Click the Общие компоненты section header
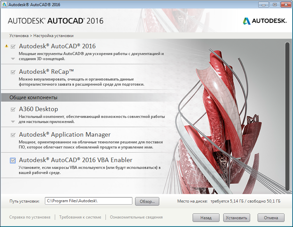293x227 pixels. [x=88, y=98]
